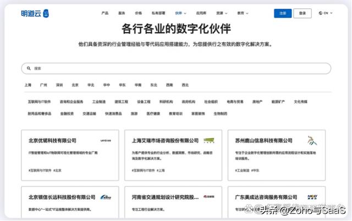Filter by 咨询和企业服务 industry

tap(71, 101)
